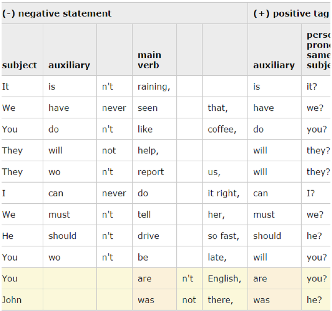This screenshot has width=332, height=311.
Task: Click the "(-) negative statement" header
Action: point(57,13)
